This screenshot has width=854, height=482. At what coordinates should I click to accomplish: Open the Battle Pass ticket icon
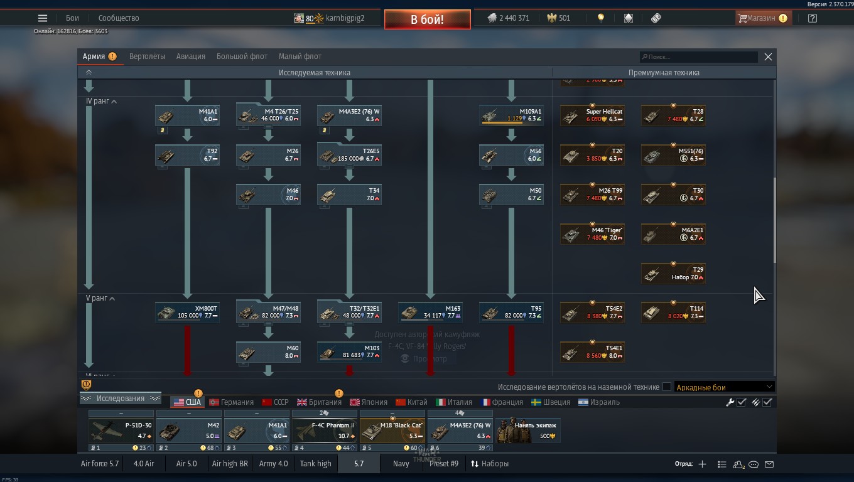(x=656, y=18)
